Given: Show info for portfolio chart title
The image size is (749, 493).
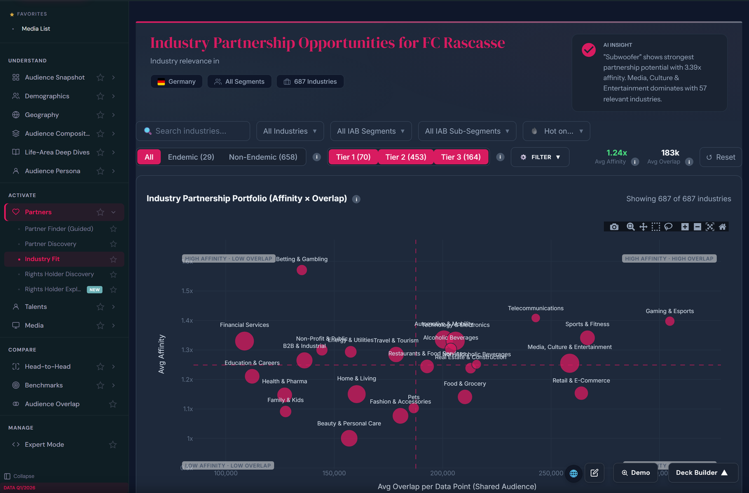Looking at the screenshot, I should [x=356, y=199].
